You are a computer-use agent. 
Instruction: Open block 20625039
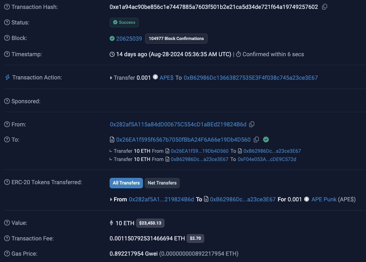(129, 38)
